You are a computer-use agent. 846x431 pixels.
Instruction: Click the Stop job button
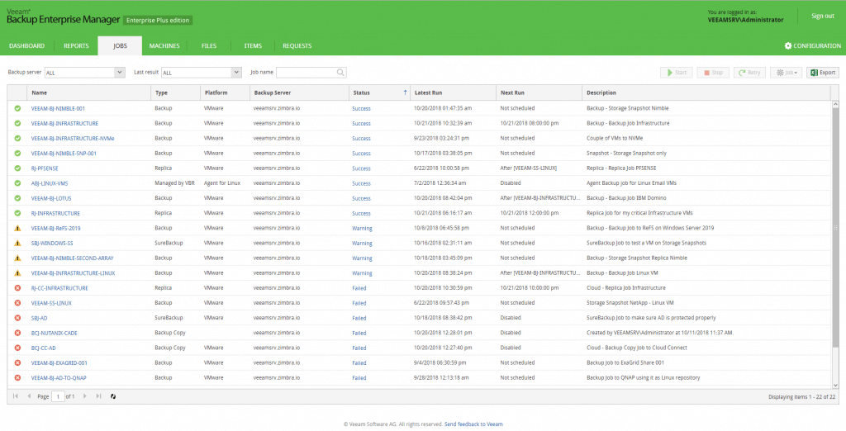tap(713, 73)
